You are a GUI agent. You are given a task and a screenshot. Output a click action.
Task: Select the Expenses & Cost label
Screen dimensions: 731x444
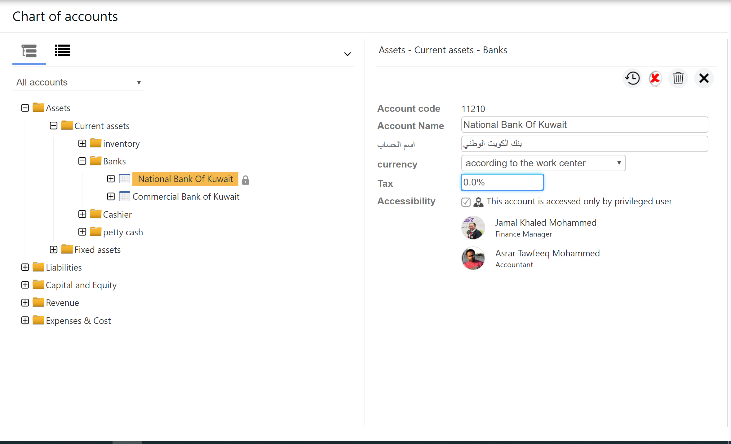click(x=78, y=321)
